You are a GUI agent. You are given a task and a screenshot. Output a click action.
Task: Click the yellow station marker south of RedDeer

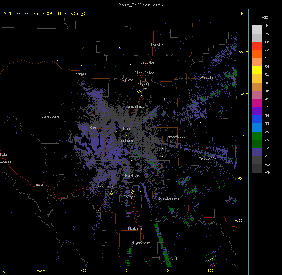coord(139,92)
